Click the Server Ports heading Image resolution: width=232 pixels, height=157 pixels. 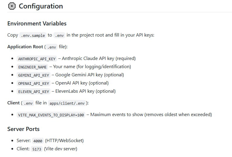pyautogui.click(x=23, y=129)
